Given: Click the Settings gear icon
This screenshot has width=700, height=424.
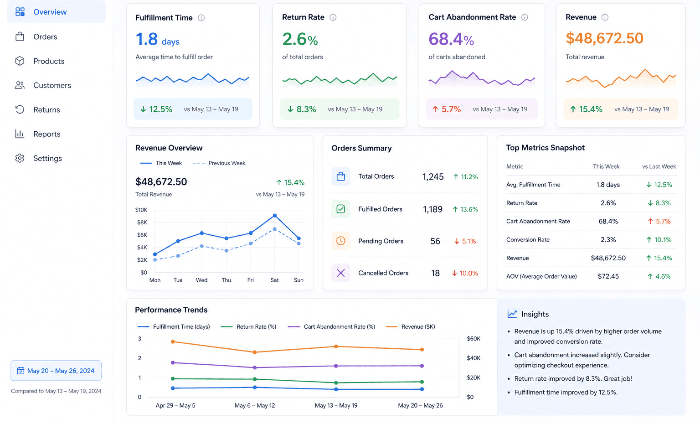Looking at the screenshot, I should (20, 158).
